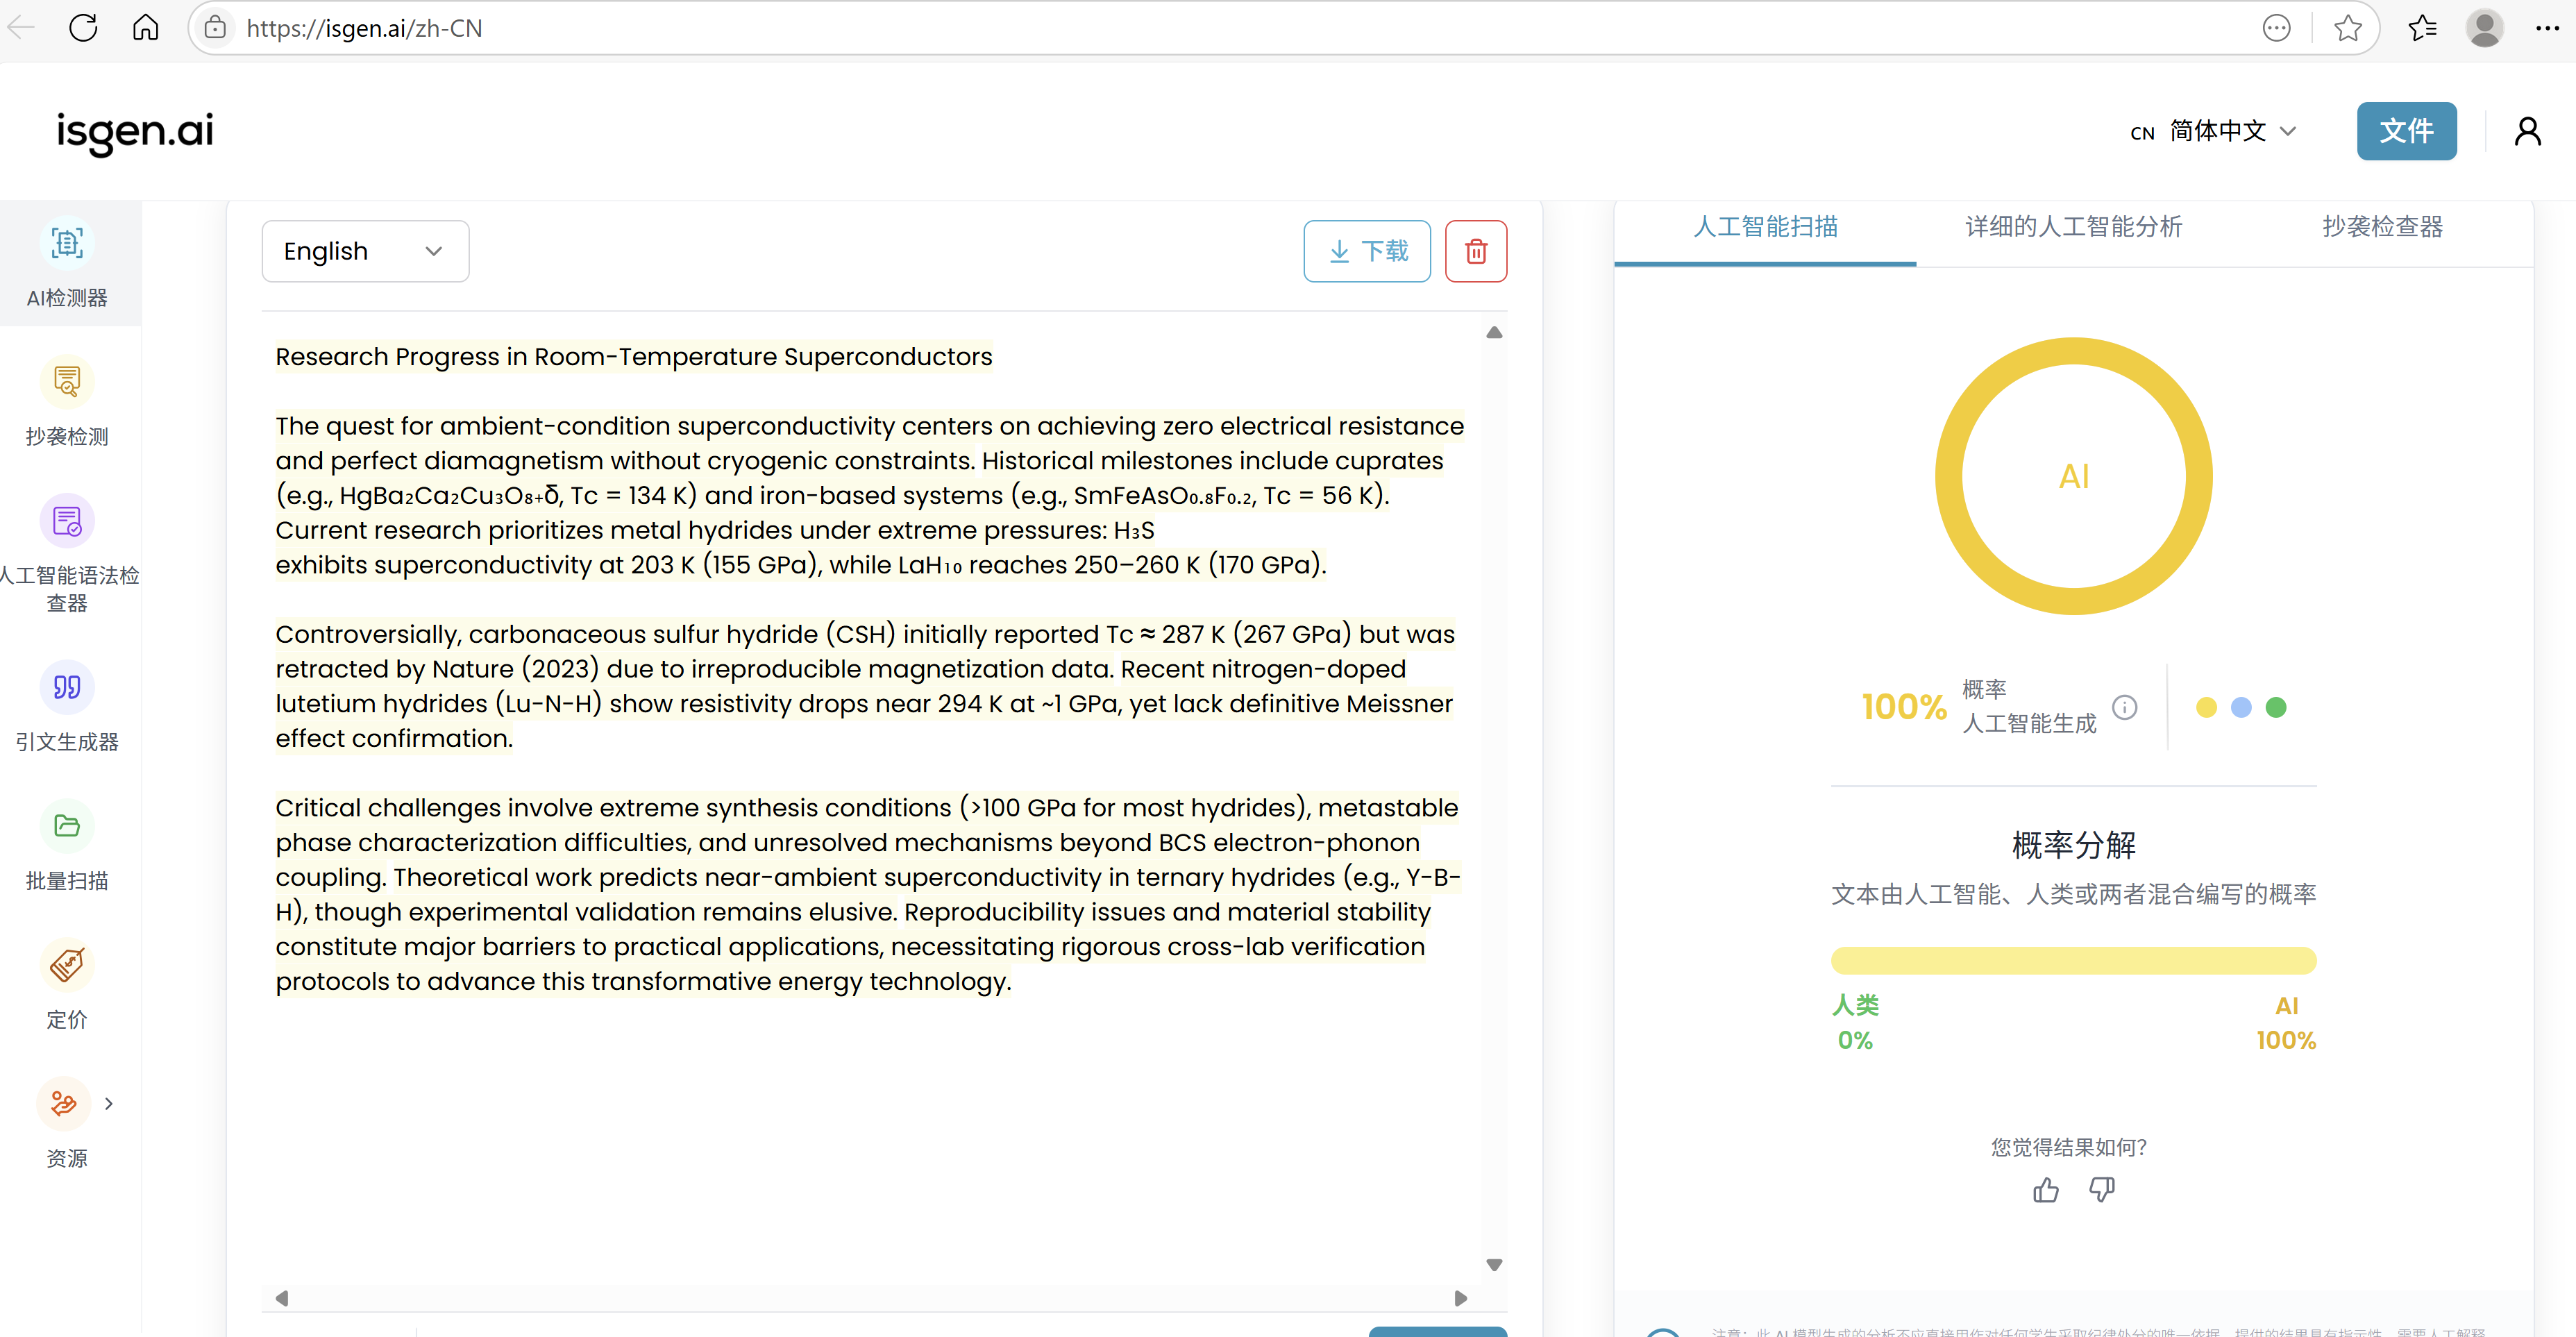The height and width of the screenshot is (1337, 2576).
Task: Expand the English language dropdown
Action: [x=365, y=251]
